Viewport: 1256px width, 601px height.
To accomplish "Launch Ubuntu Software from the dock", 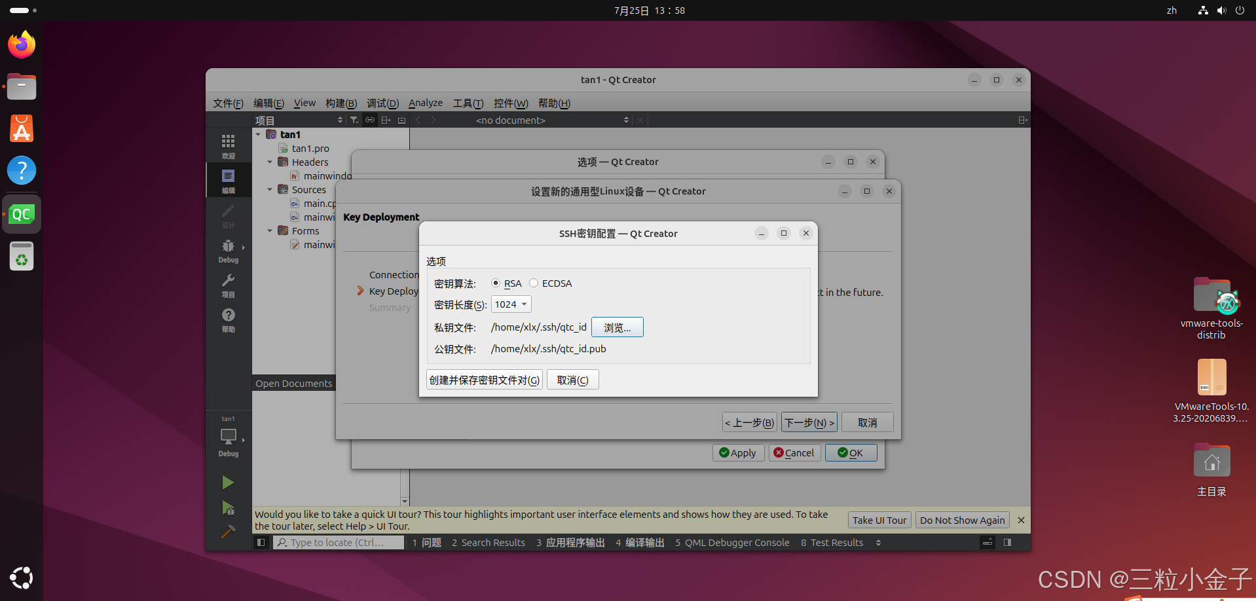I will [22, 128].
